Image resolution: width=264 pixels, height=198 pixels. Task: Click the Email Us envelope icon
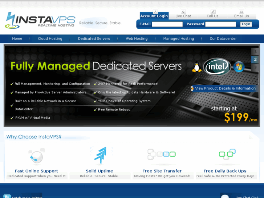241,12
